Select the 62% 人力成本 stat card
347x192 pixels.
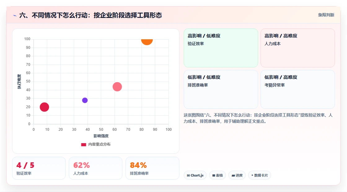pyautogui.click(x=96, y=168)
